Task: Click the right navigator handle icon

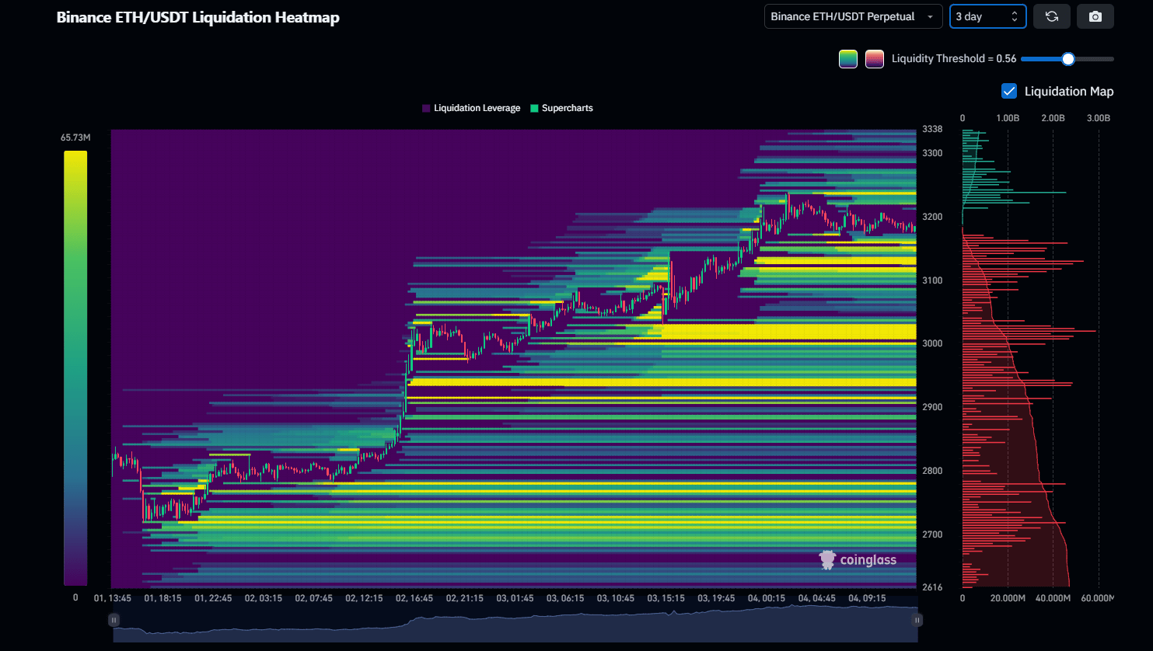Action: pyautogui.click(x=917, y=619)
